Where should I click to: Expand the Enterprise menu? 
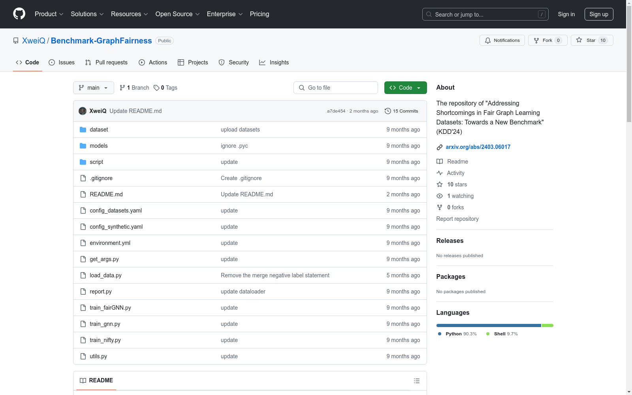(225, 14)
